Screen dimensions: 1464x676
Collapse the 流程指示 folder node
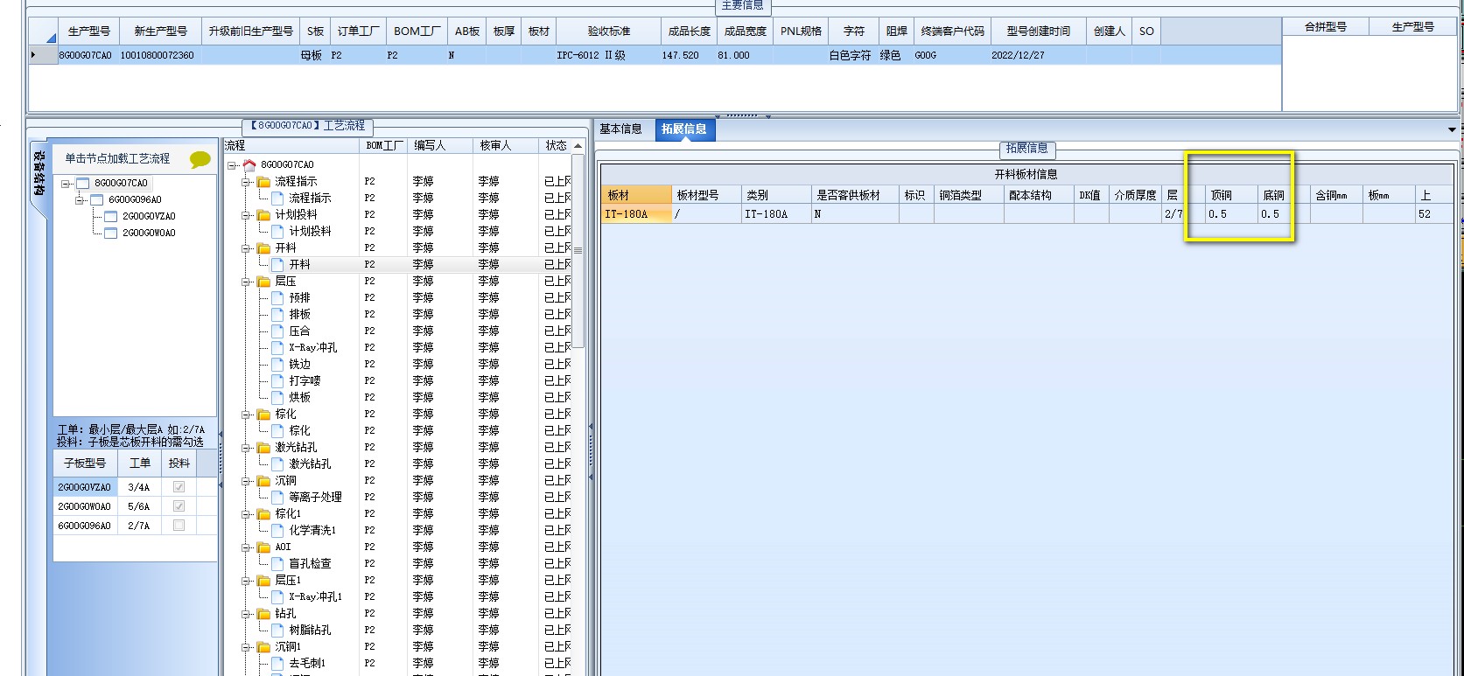click(247, 182)
